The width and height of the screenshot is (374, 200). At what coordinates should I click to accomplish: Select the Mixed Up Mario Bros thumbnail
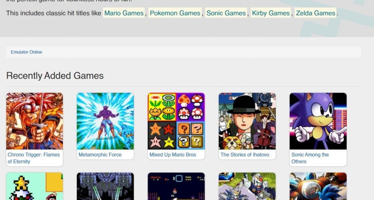176,121
